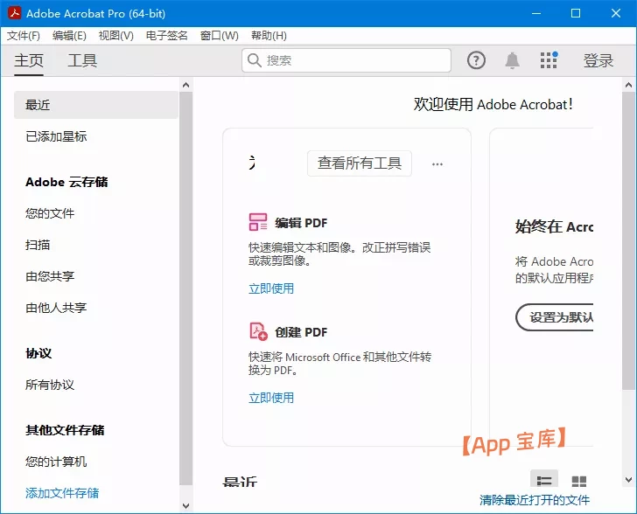The height and width of the screenshot is (514, 637).
Task: Click the Create PDF tool icon
Action: (258, 331)
